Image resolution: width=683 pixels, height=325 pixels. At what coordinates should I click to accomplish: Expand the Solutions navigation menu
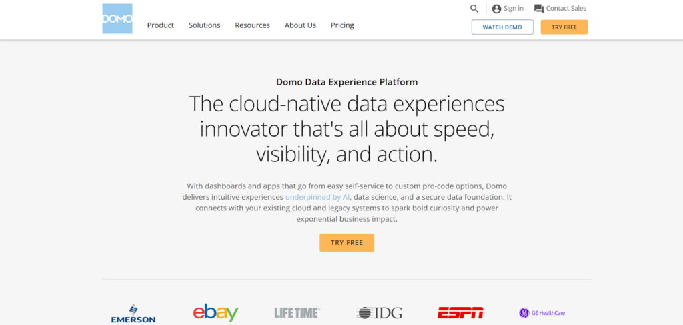pyautogui.click(x=204, y=25)
